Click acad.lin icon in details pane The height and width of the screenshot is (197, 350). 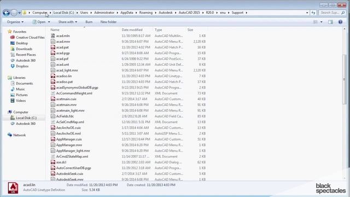click(13, 188)
